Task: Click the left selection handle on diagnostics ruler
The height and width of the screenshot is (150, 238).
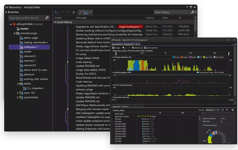Action: pyautogui.click(x=116, y=53)
